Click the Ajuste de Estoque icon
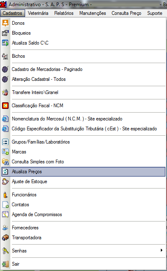This screenshot has height=271, width=167. [x=5, y=181]
